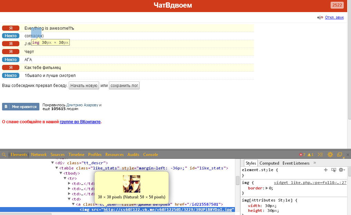Screen dimensions: 351x215
Task: Click the сохранить лог button
Action: [124, 86]
